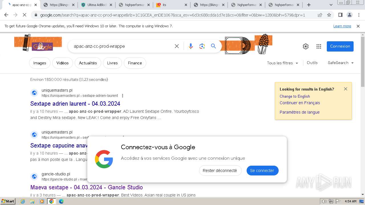Viewport: 365px width, 205px height.
Task: Click Se connecter in dialog
Action: [262, 171]
